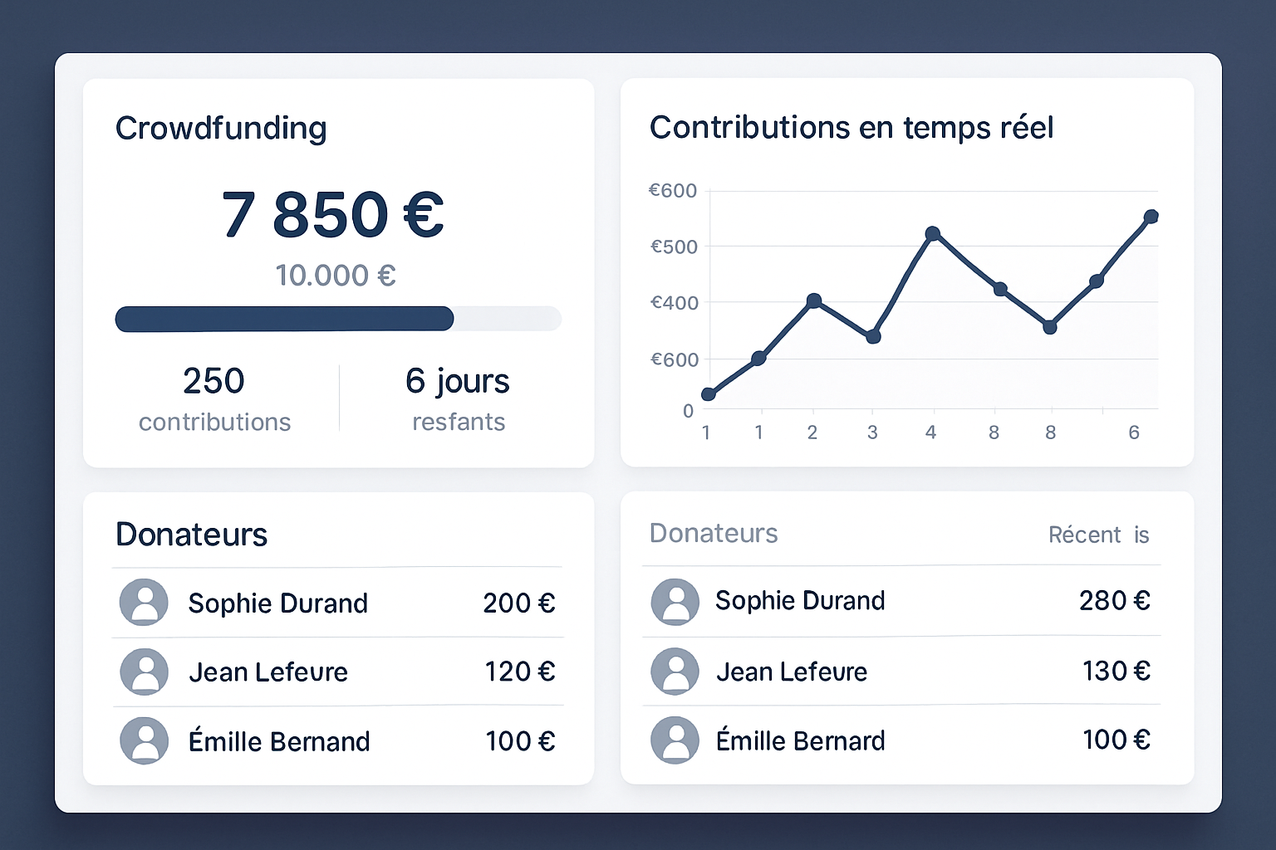
Task: Select Jean Lefeure's 130 € contribution amount
Action: (x=1116, y=671)
